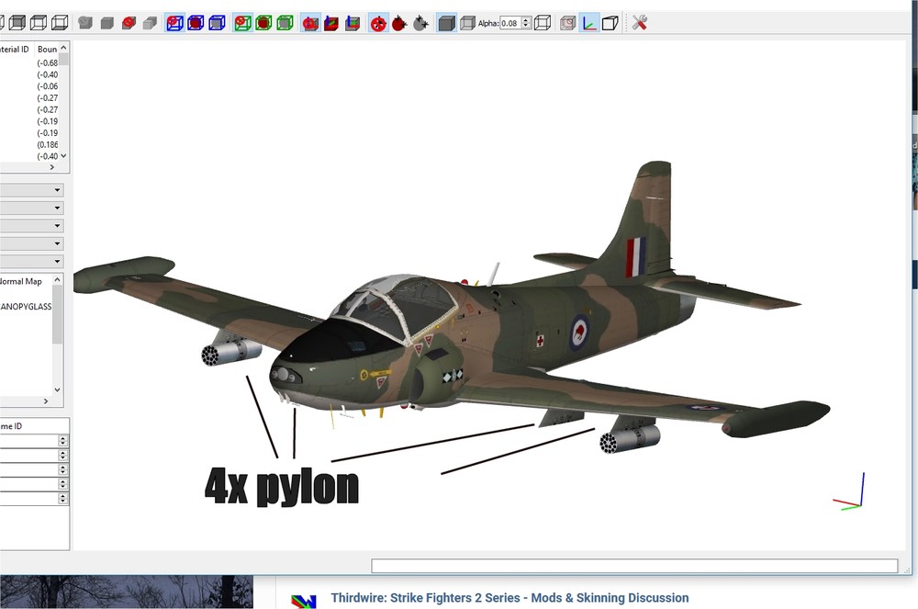The height and width of the screenshot is (609, 918).
Task: Click the Material ID column header
Action: click(x=14, y=50)
